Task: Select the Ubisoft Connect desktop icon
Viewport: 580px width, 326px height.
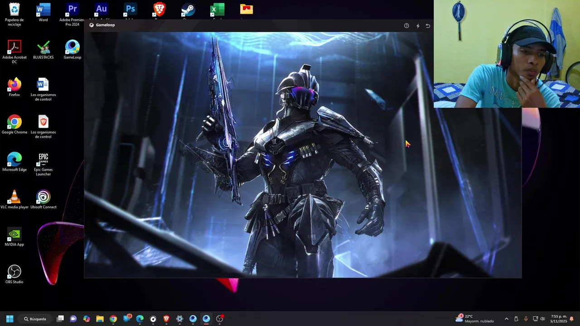Action: [43, 200]
